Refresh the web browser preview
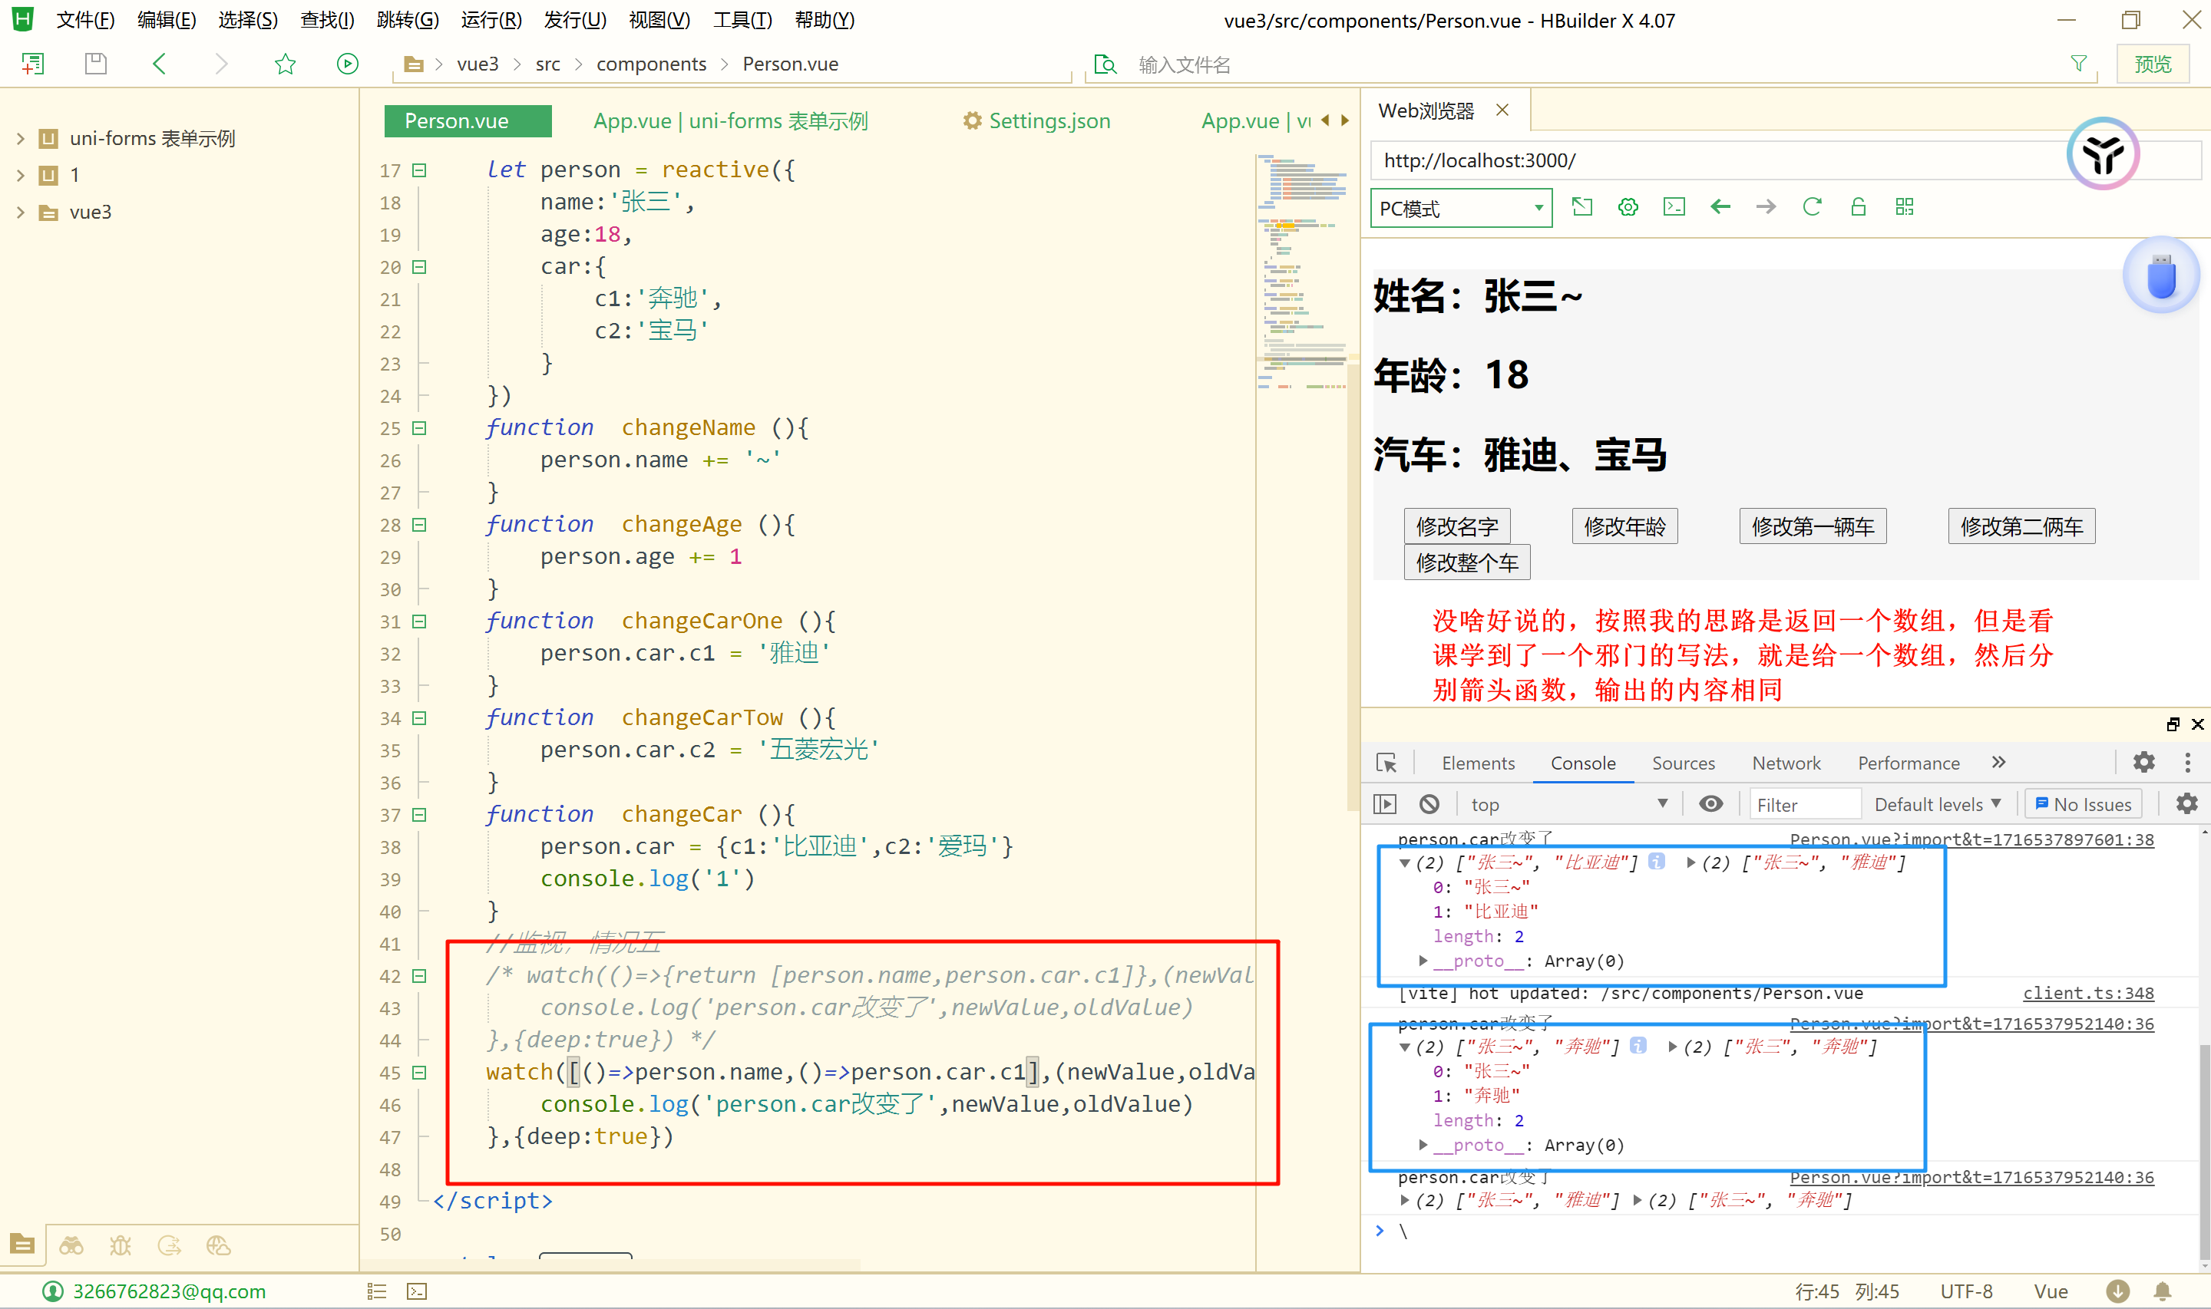2211x1309 pixels. click(1811, 207)
